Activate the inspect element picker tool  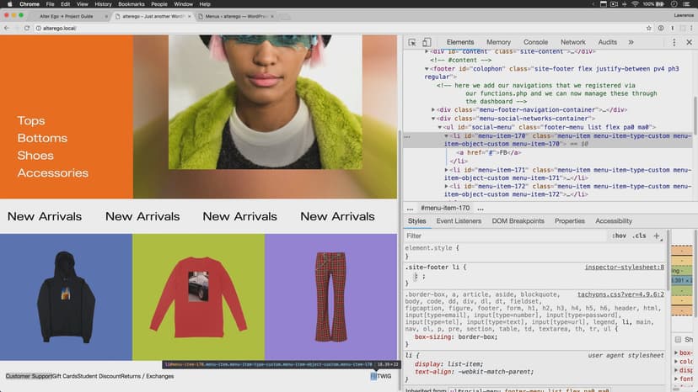coord(411,42)
